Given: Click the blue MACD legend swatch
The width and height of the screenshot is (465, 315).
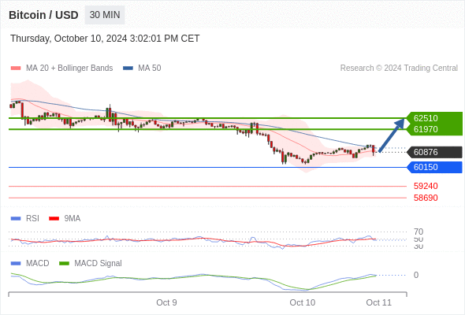Looking at the screenshot, I should 16,264.
